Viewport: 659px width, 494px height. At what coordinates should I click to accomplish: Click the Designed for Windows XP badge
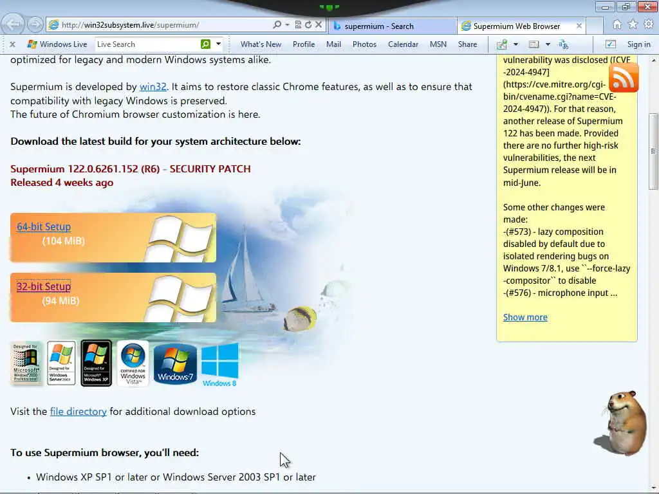click(x=97, y=363)
